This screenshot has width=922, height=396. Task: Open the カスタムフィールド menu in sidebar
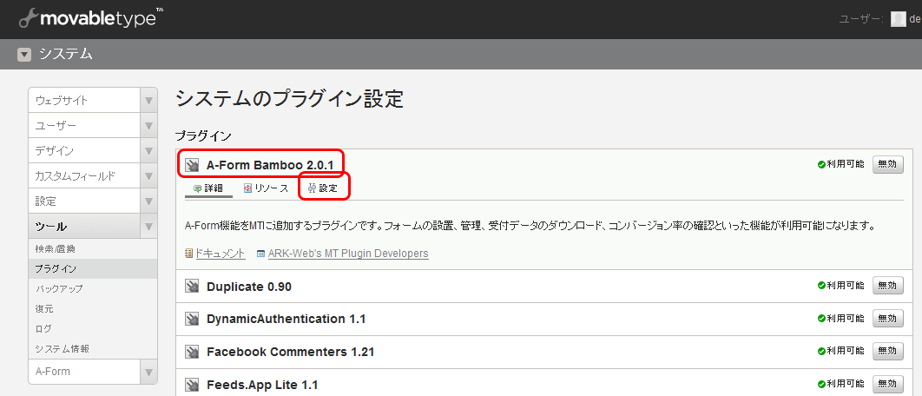[x=85, y=176]
